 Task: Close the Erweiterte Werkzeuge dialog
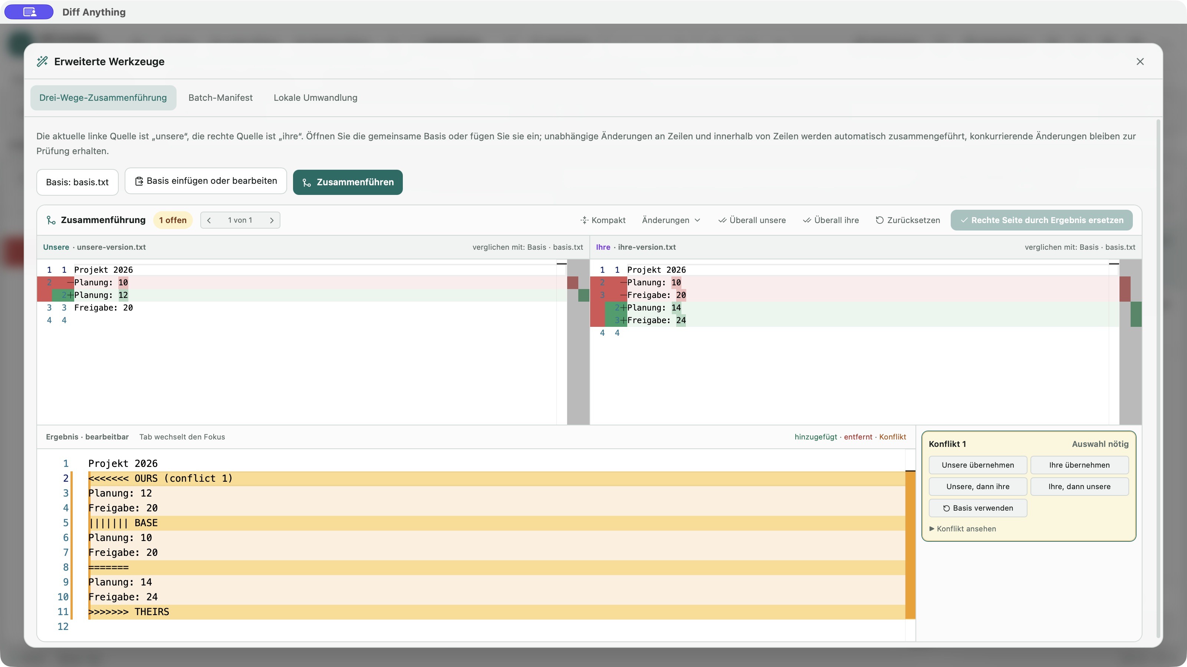tap(1140, 61)
